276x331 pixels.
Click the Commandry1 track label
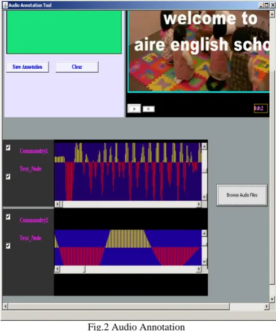pos(34,151)
